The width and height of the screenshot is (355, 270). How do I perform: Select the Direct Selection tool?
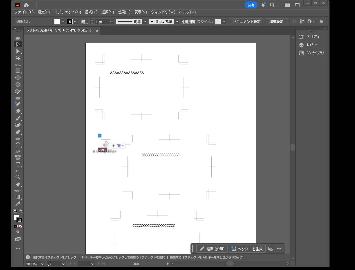pos(18,51)
